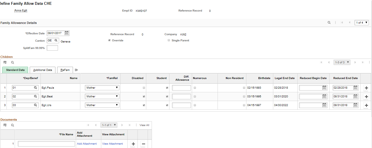372x148 pixels.
Task: Click Birthdate value 04/15/1997
Action: point(254,105)
